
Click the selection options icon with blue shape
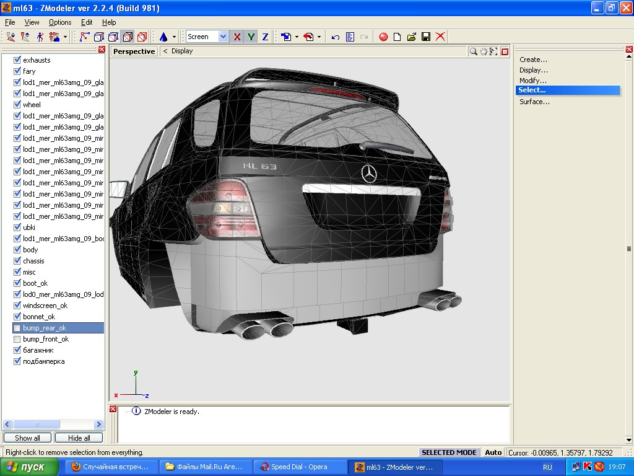(54, 37)
